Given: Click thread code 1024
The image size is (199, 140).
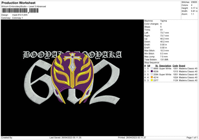Looking at the screenshot, I should tap(175, 77).
